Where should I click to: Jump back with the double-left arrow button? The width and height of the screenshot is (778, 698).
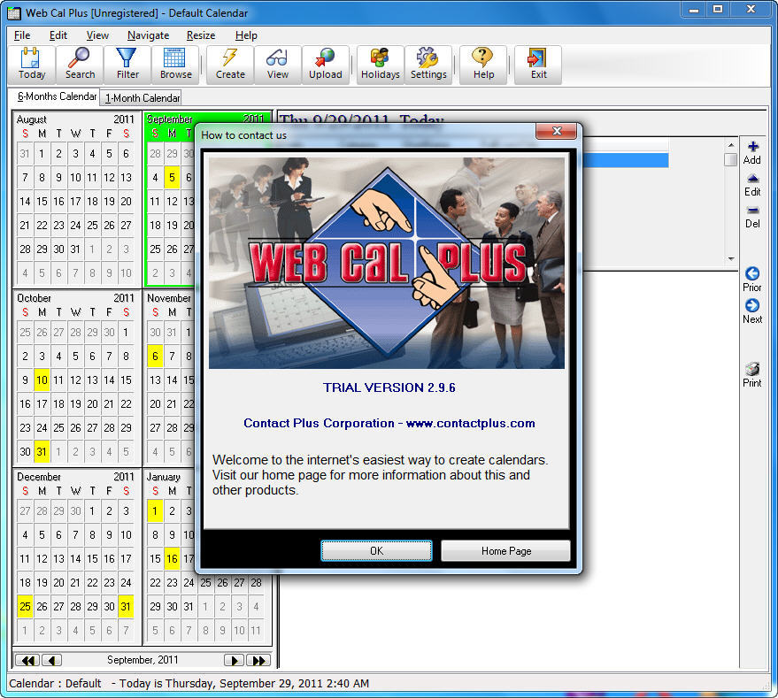(27, 660)
